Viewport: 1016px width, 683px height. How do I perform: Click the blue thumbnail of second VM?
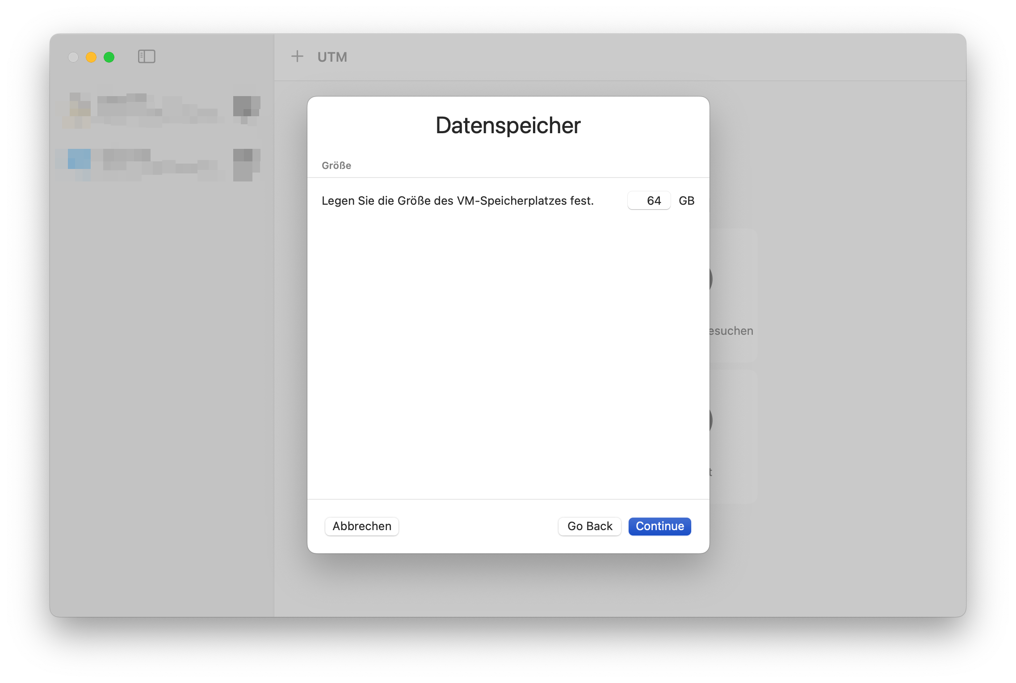79,159
